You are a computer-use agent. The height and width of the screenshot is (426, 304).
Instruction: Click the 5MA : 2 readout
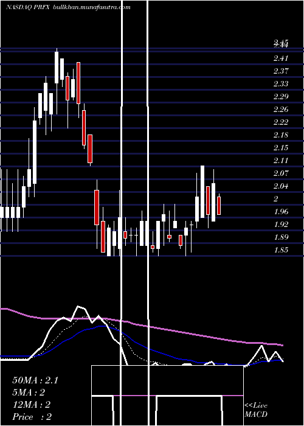29,393
